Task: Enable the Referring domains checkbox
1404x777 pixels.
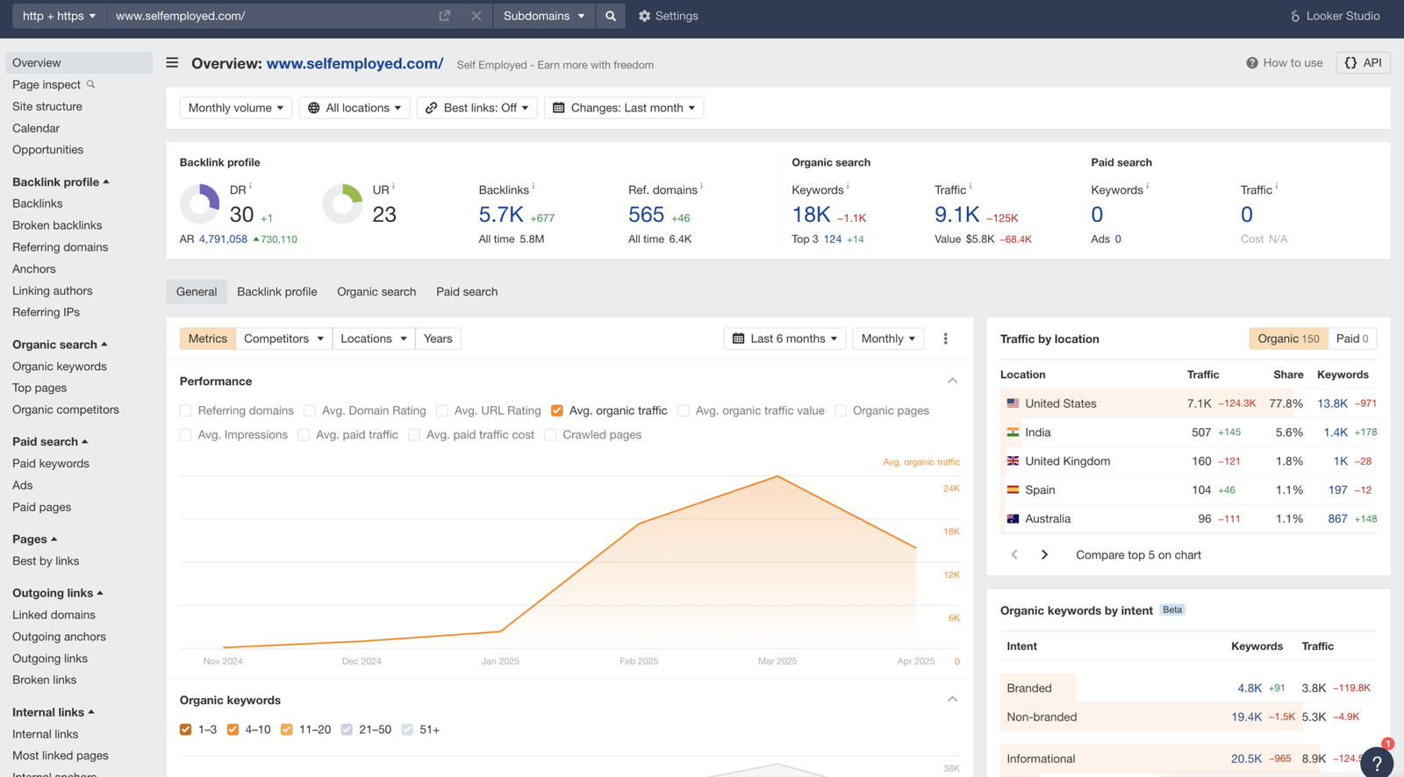Action: [x=186, y=410]
